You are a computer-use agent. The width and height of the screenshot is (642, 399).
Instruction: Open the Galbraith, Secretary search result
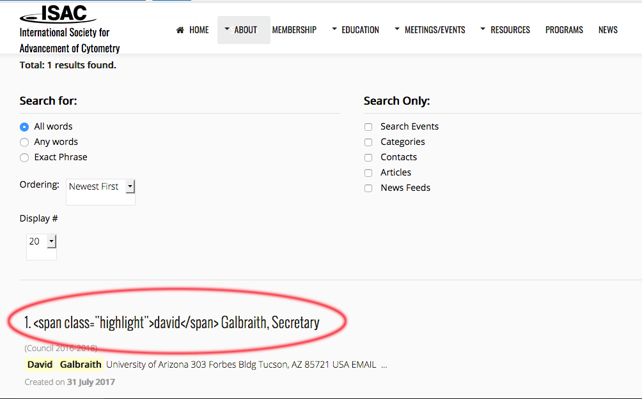(x=171, y=322)
